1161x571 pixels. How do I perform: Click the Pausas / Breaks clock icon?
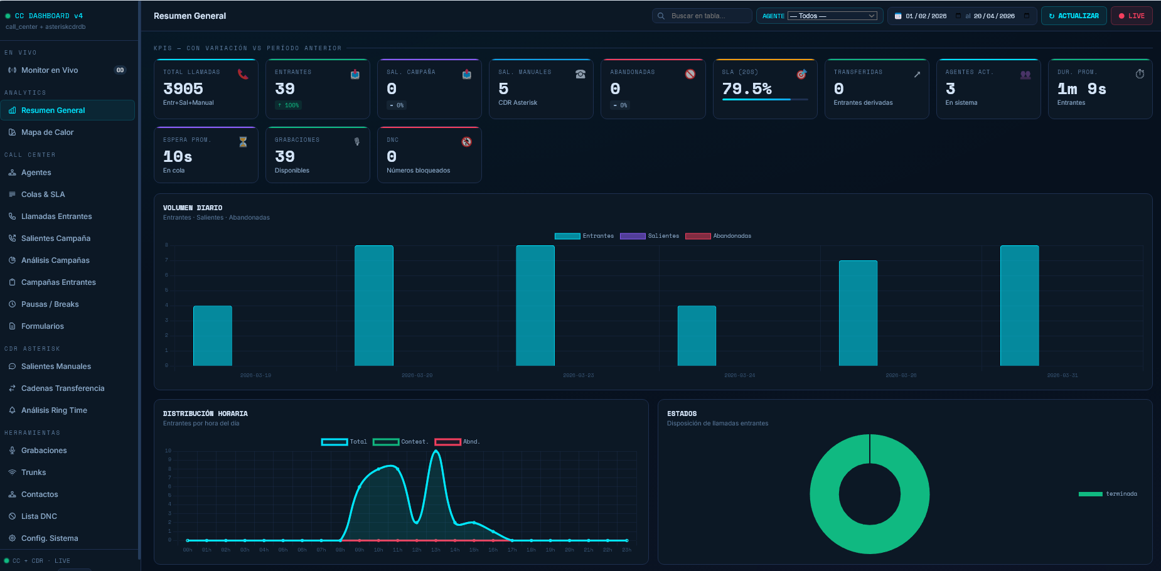[x=12, y=304]
